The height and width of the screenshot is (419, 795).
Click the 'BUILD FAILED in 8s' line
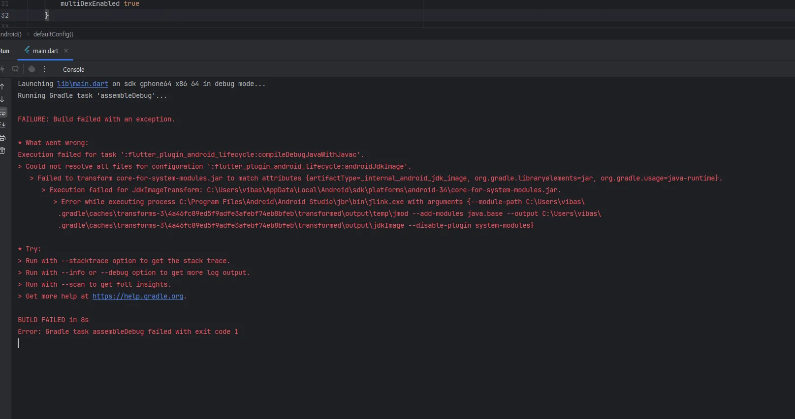pos(53,320)
